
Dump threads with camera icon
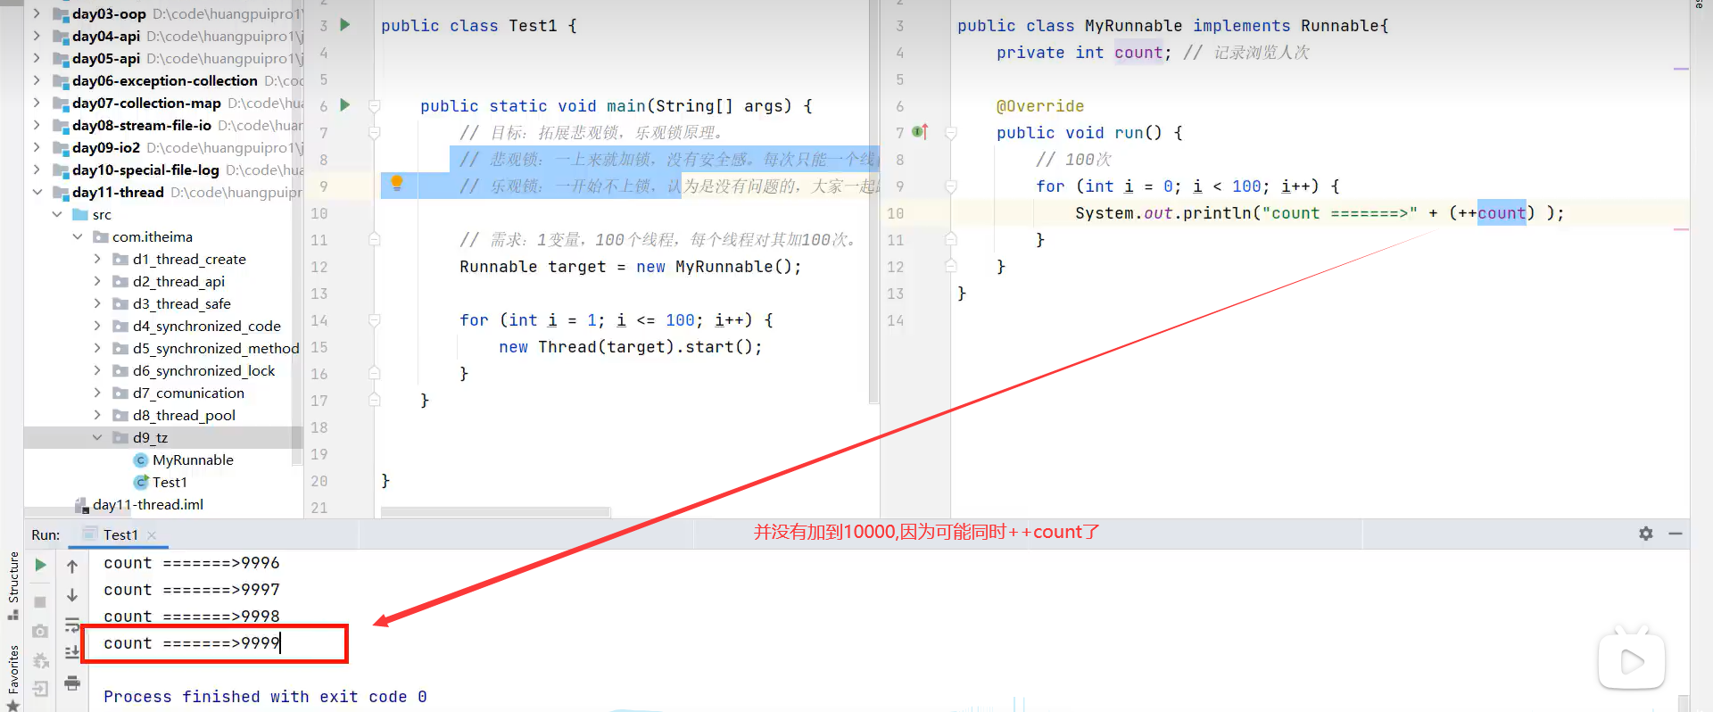point(40,631)
